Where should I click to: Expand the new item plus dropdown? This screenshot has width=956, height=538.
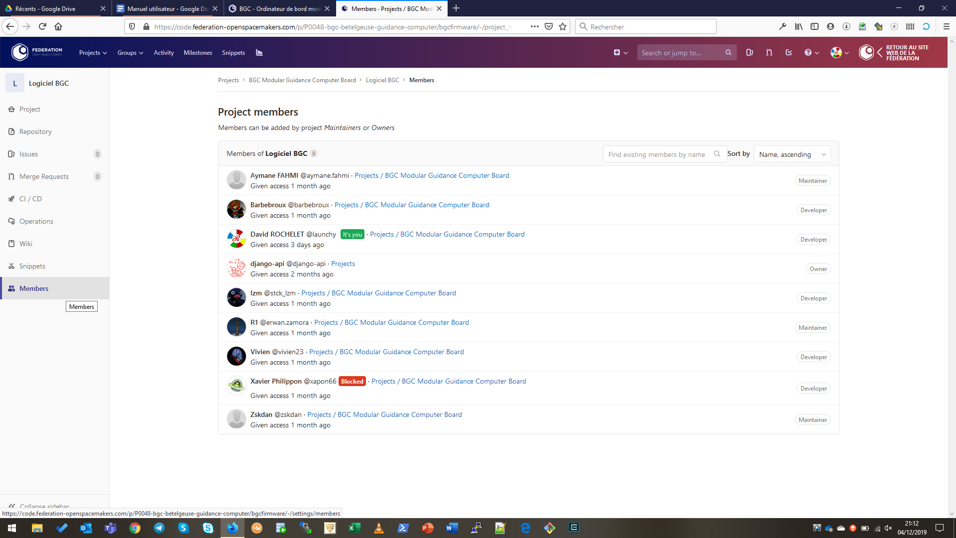[620, 53]
